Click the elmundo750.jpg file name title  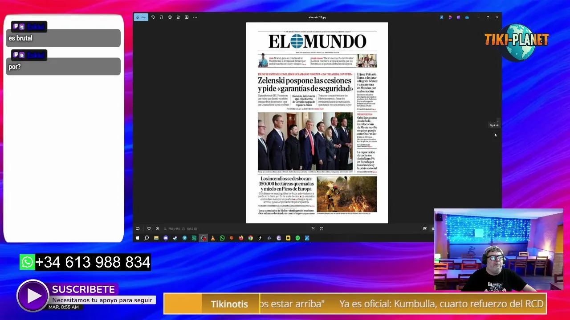pyautogui.click(x=317, y=17)
